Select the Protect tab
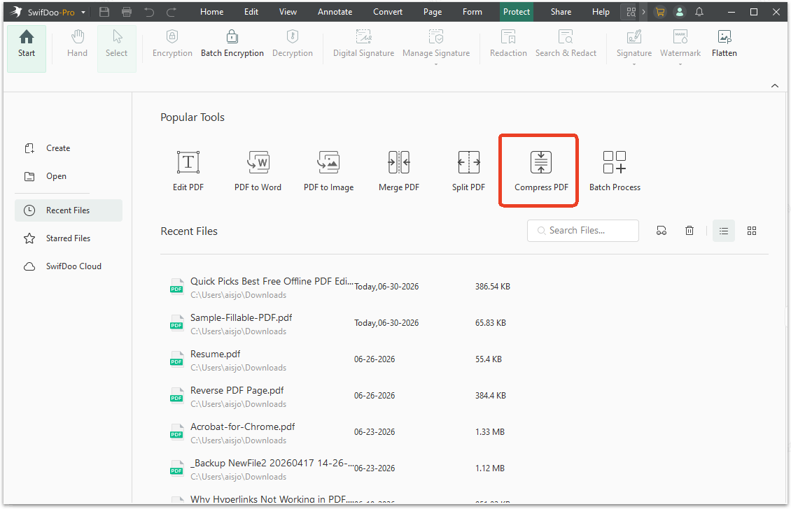The height and width of the screenshot is (509, 791). pyautogui.click(x=517, y=12)
